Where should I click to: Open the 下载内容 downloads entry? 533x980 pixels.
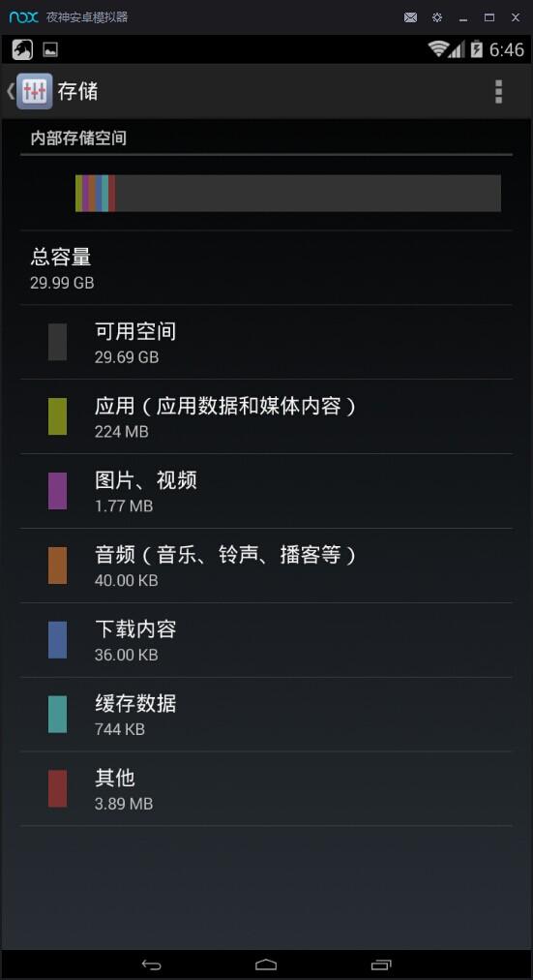pos(267,640)
